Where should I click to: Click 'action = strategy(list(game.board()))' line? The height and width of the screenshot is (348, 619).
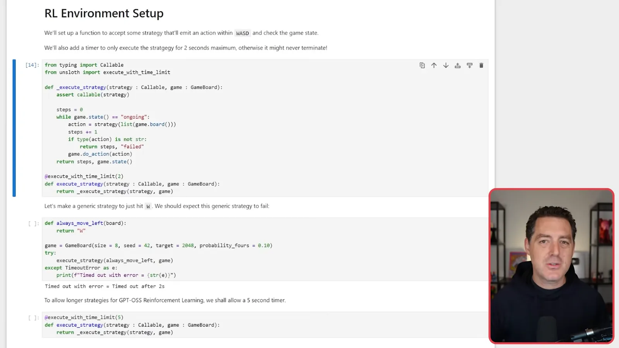122,125
